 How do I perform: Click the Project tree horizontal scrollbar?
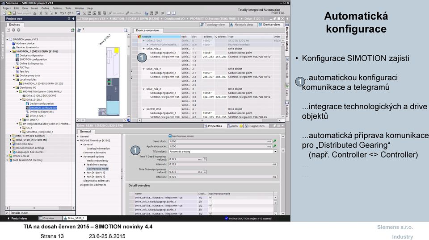[x=40, y=208]
